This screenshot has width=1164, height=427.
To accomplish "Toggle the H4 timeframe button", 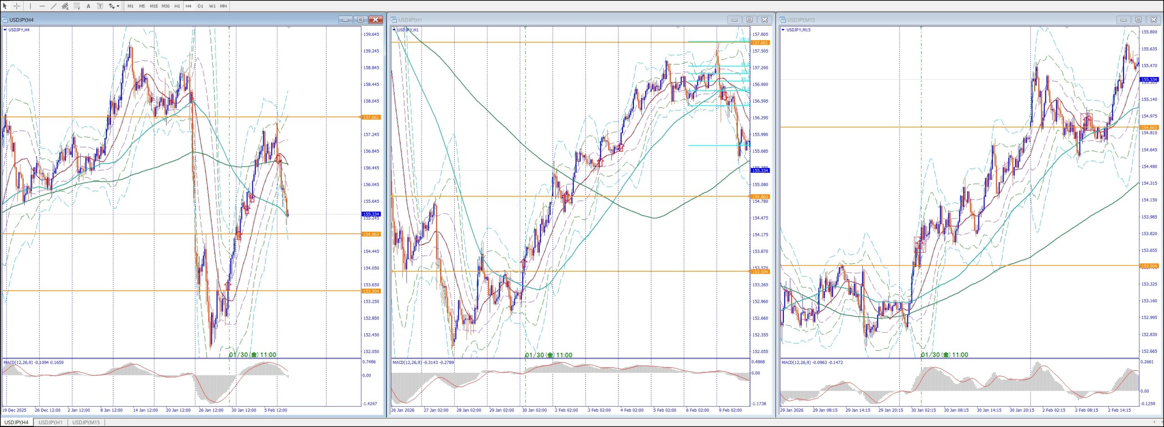I will (x=188, y=6).
